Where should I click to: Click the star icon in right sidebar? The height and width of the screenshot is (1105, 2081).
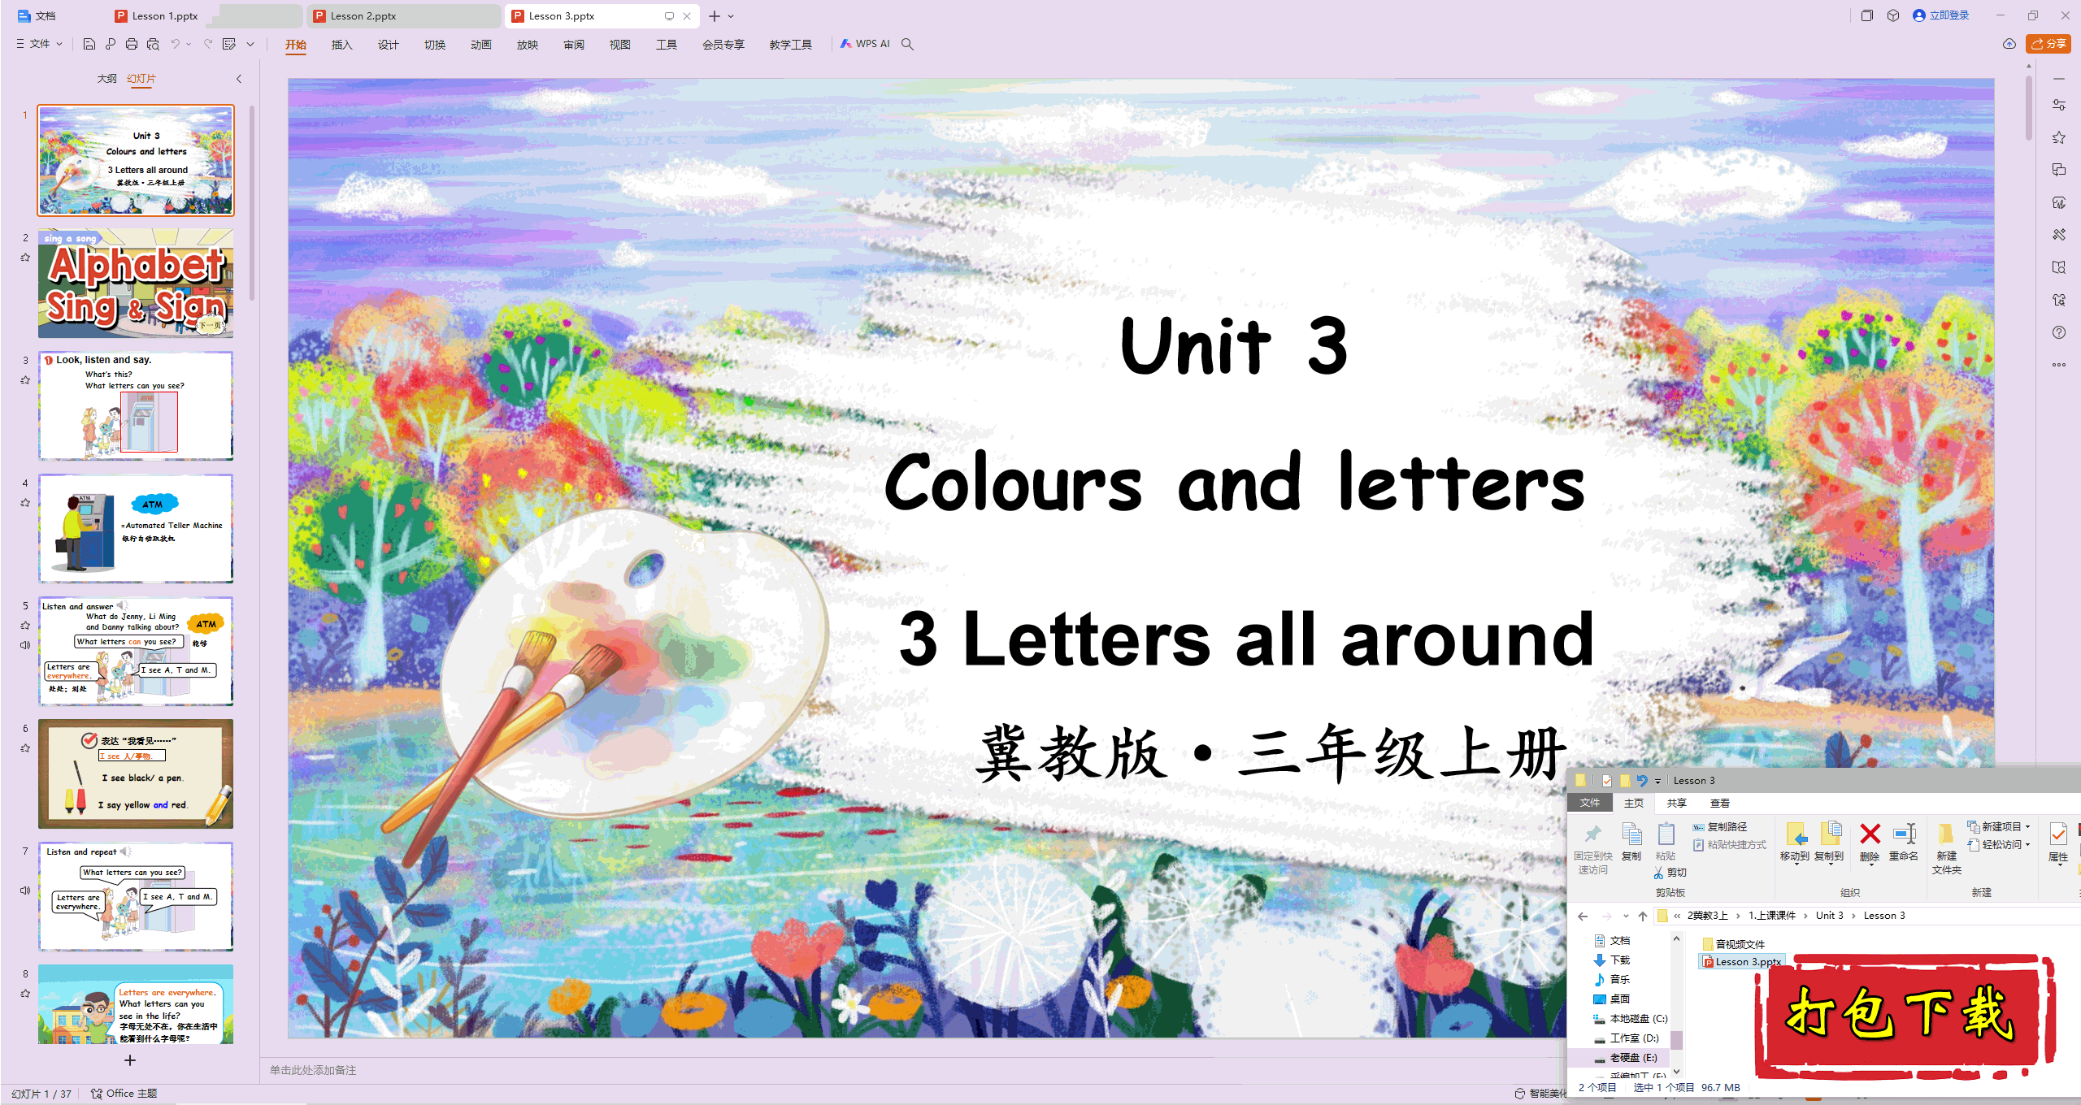pyautogui.click(x=2058, y=137)
